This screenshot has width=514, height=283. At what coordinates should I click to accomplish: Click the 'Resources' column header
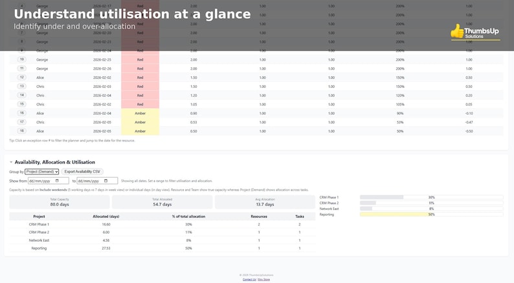point(259,216)
